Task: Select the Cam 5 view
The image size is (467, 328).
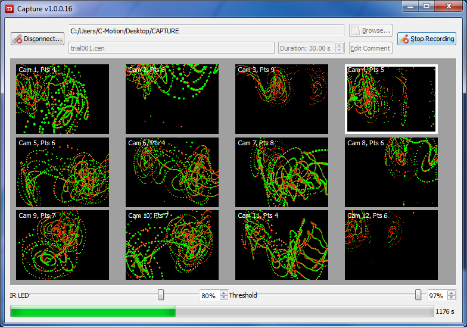Action: (x=63, y=172)
